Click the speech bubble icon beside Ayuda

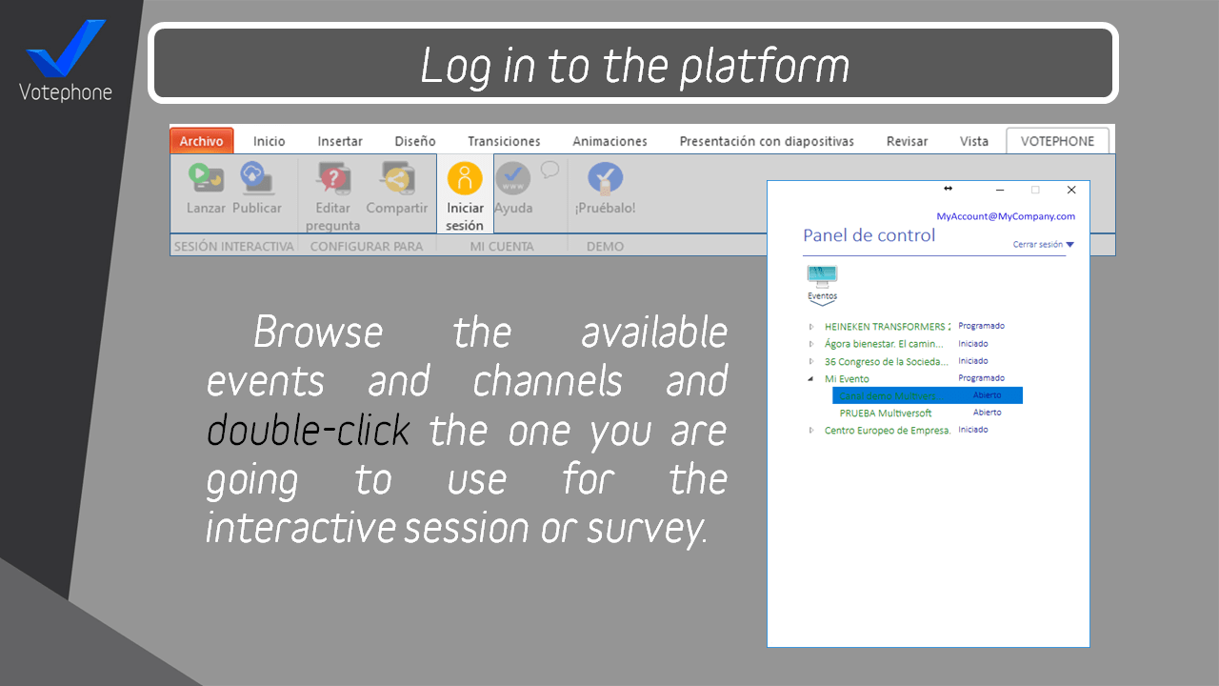[x=550, y=170]
